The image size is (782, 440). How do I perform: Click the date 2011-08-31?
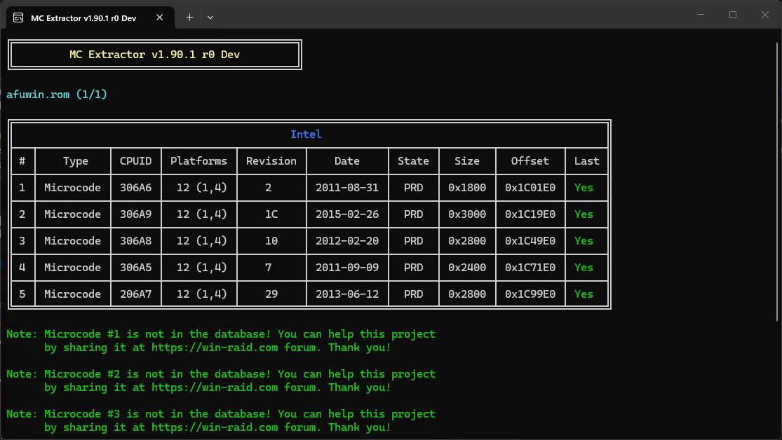(347, 187)
